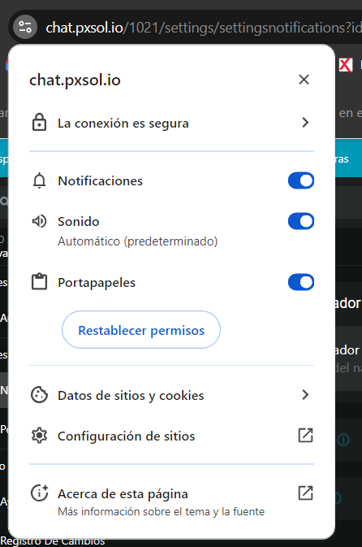Click the gear icon for Configuración de sitios
Image resolution: width=362 pixels, height=547 pixels.
tap(39, 436)
